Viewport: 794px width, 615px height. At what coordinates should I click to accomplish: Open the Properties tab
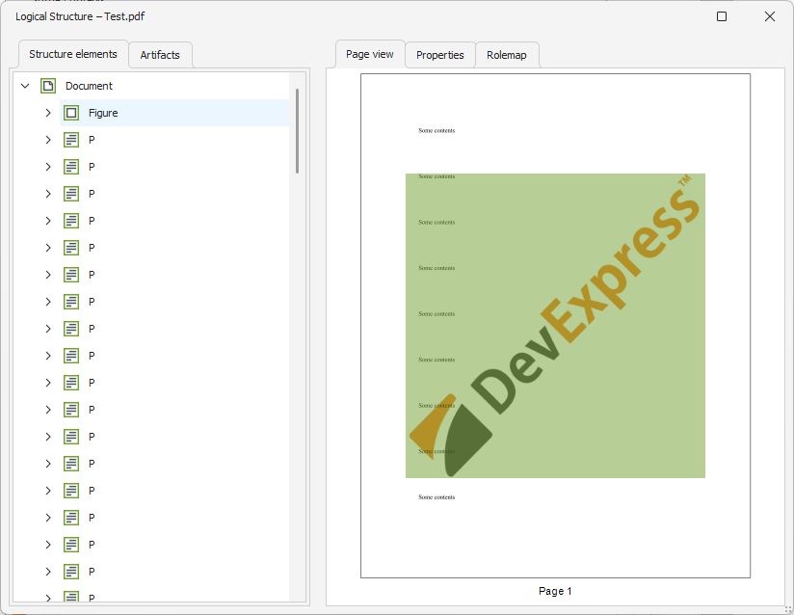pyautogui.click(x=439, y=55)
